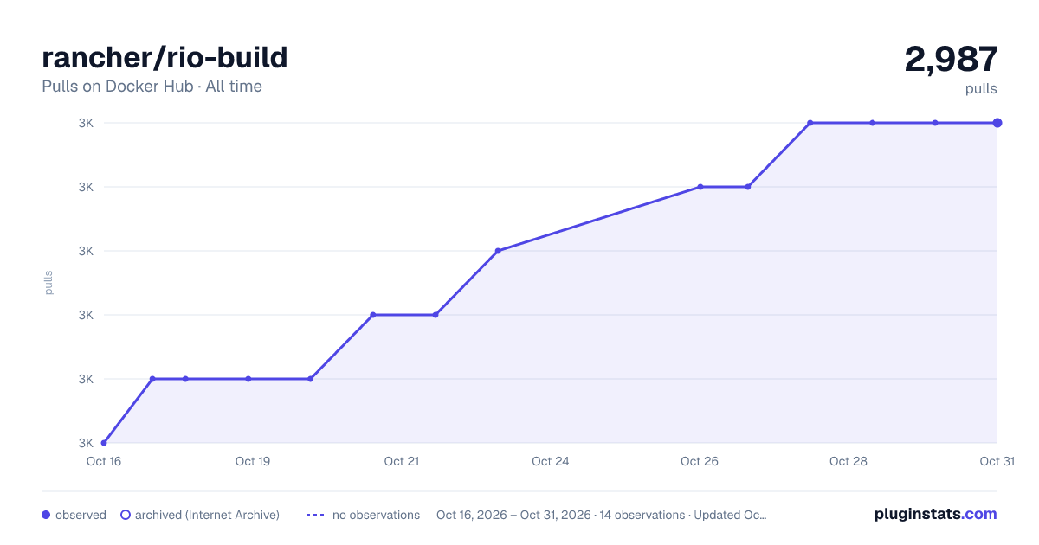
Task: Click the 'Oct 19' x-axis label
Action: coord(253,461)
